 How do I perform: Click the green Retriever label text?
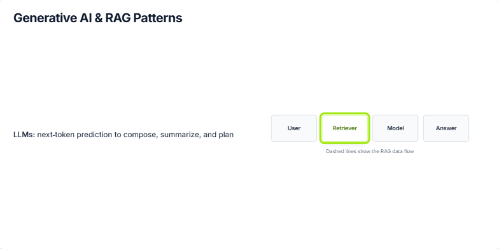(x=345, y=128)
